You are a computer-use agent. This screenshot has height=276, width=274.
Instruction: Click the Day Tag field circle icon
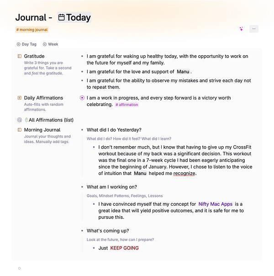(x=18, y=44)
